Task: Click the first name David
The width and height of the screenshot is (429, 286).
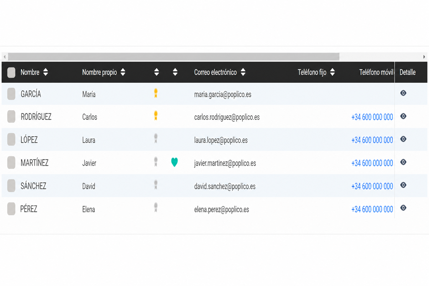Action: [89, 186]
